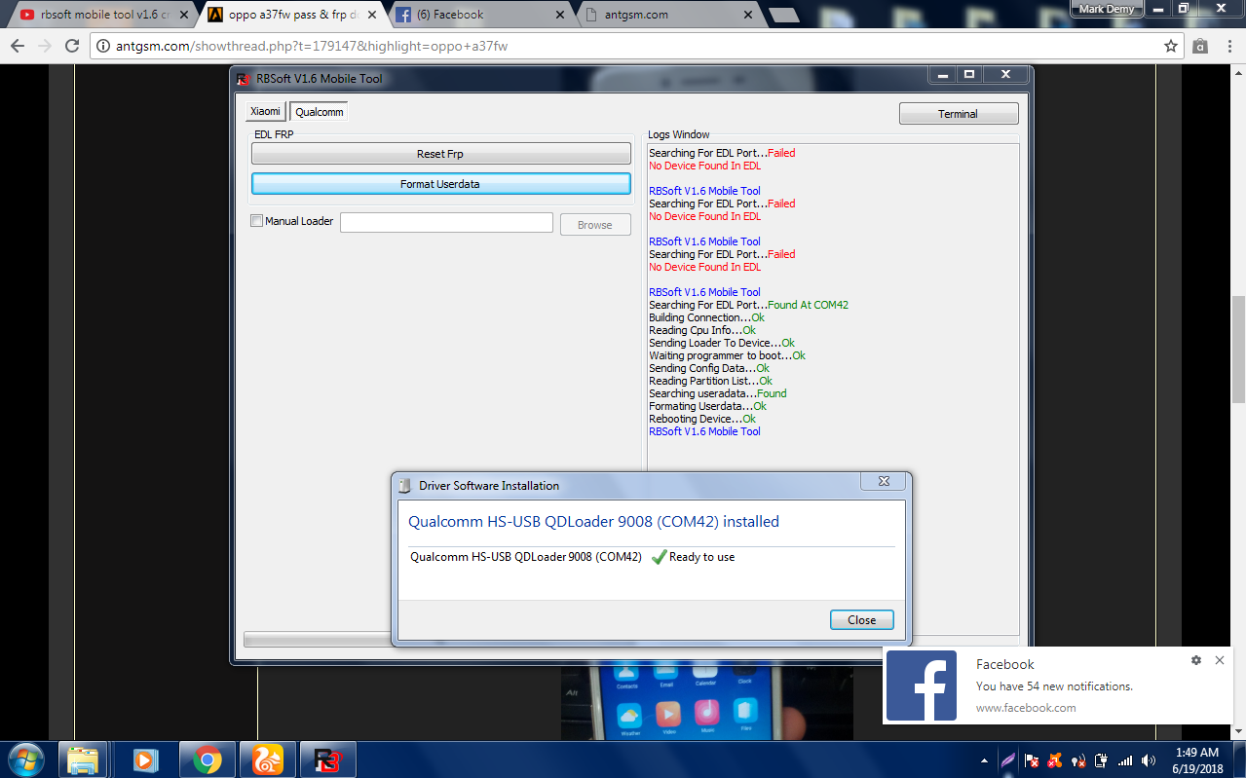Image resolution: width=1246 pixels, height=778 pixels.
Task: Open Action Center flag icon
Action: 1032,760
